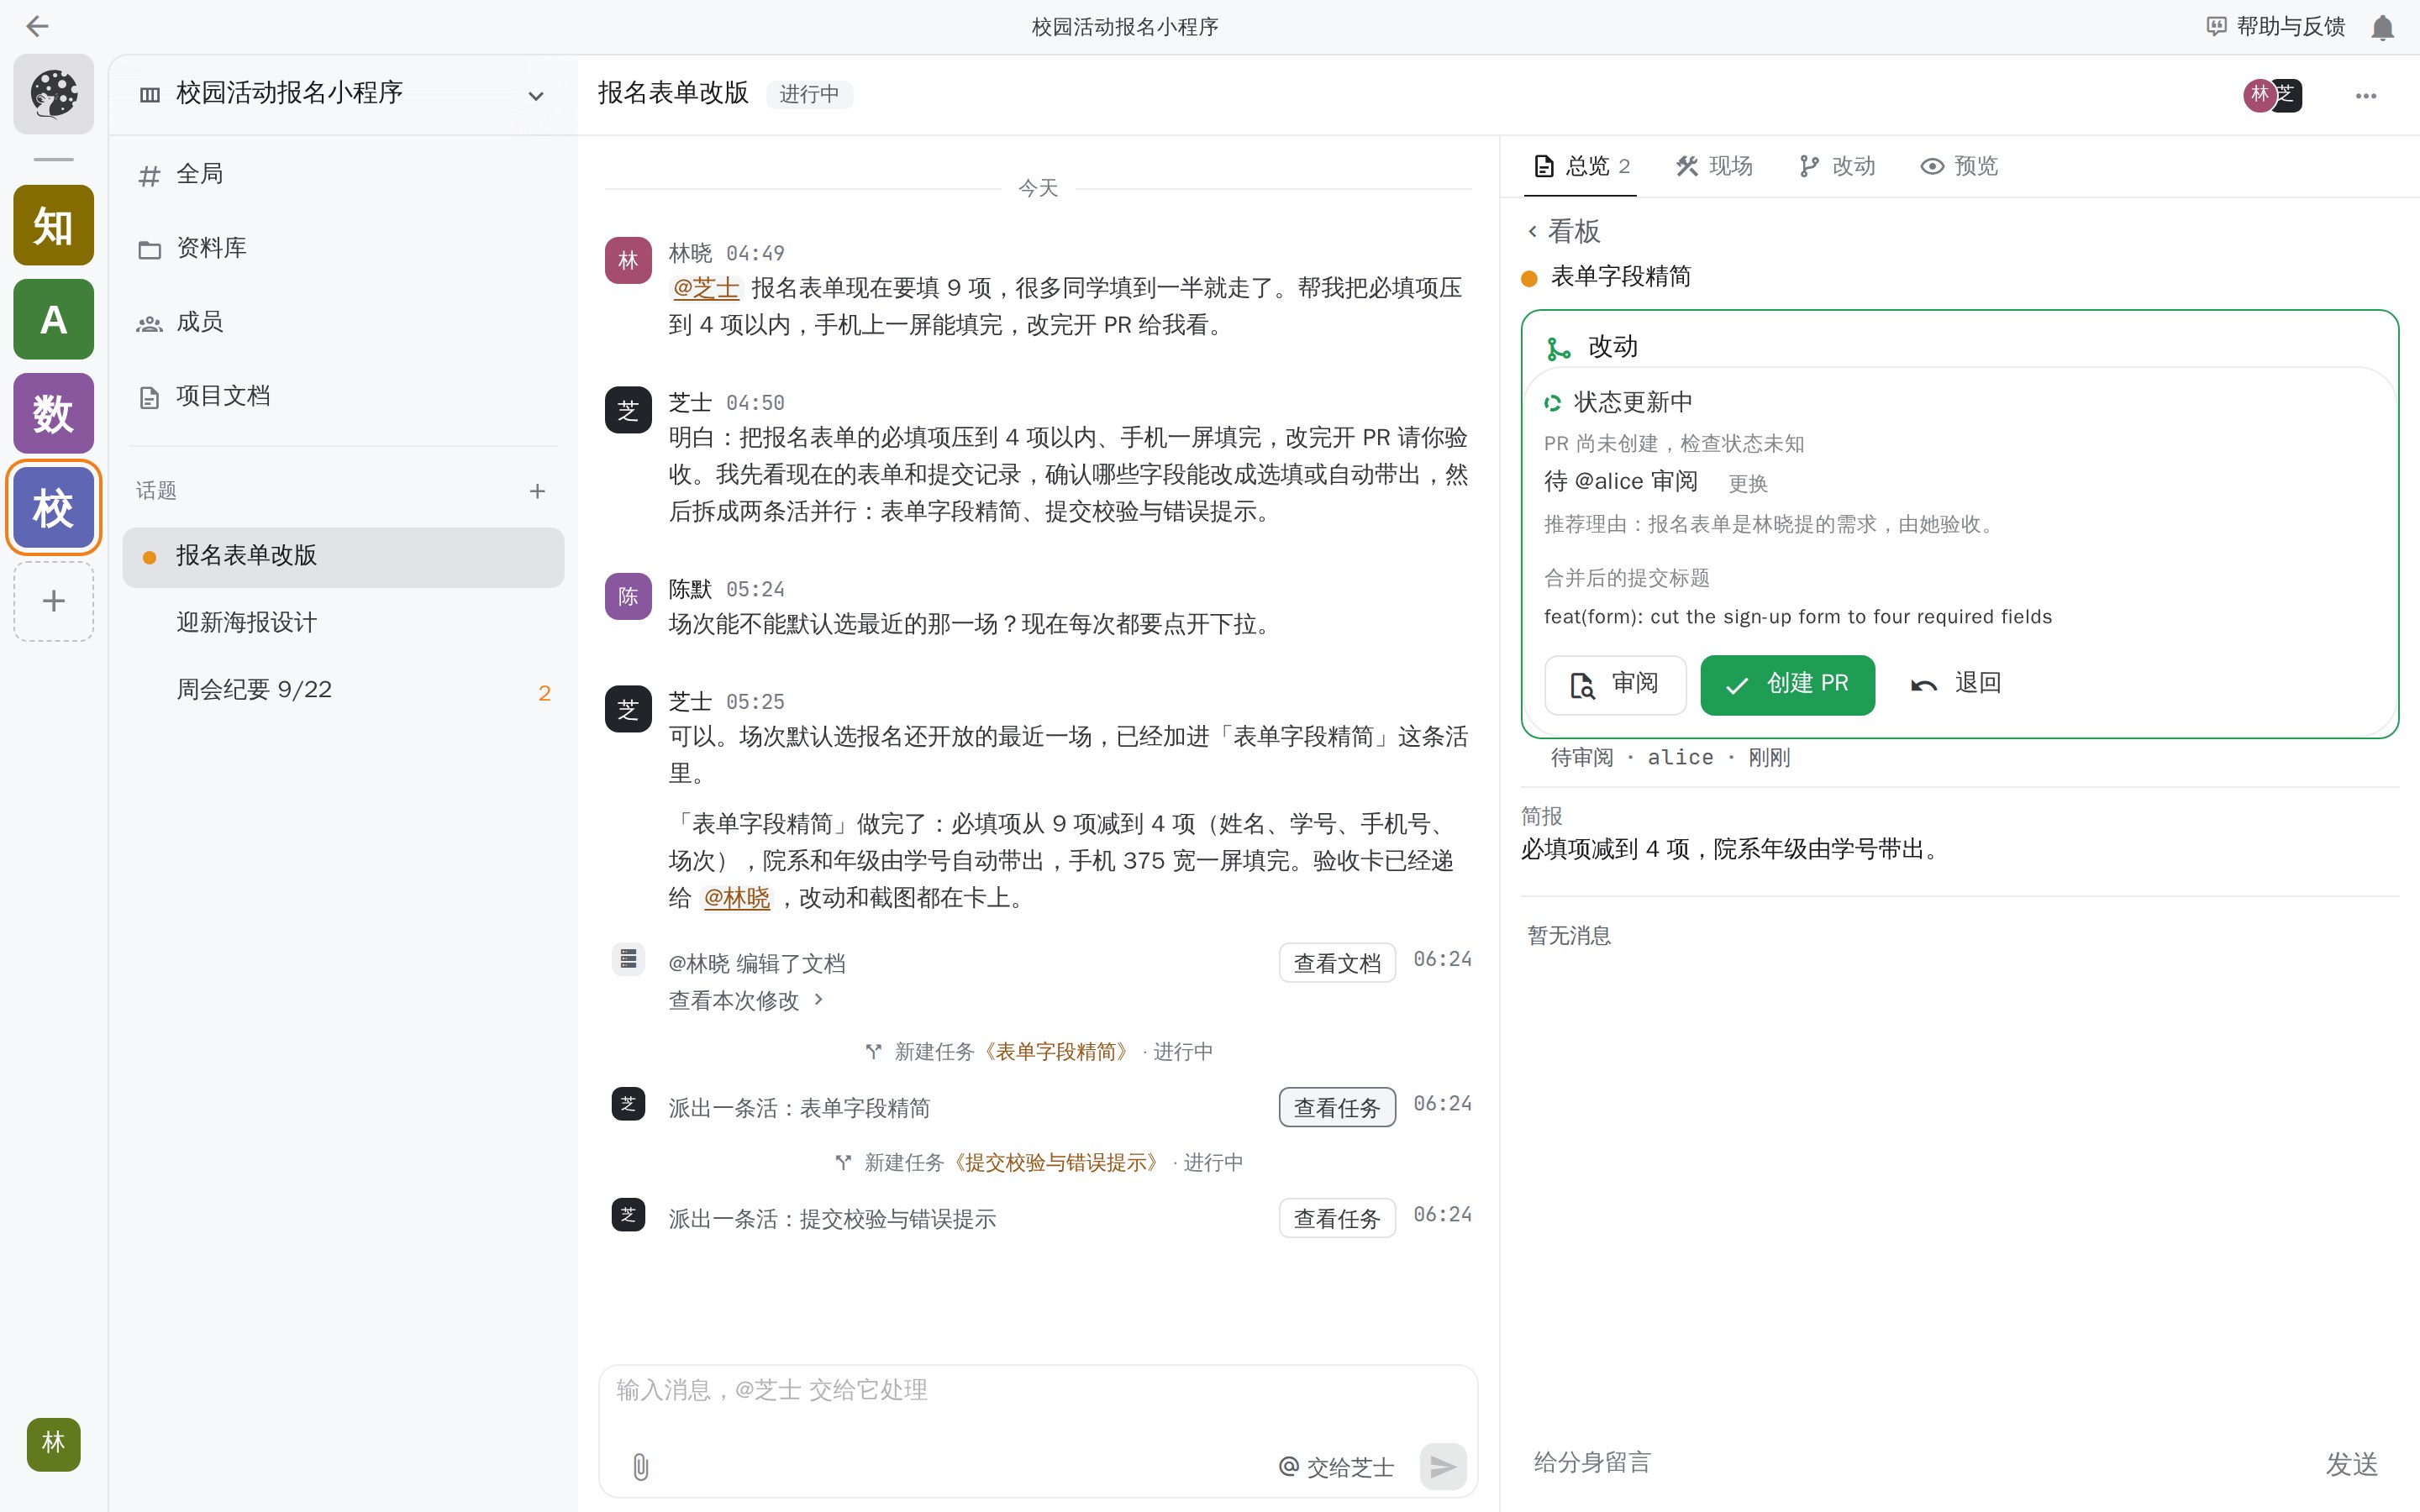Click 交给芝士 in the message composer

1337,1467
